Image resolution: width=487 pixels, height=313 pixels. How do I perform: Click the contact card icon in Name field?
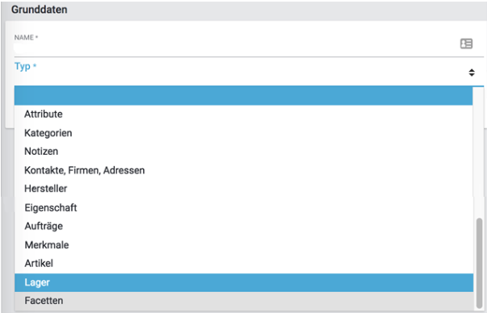(x=466, y=44)
